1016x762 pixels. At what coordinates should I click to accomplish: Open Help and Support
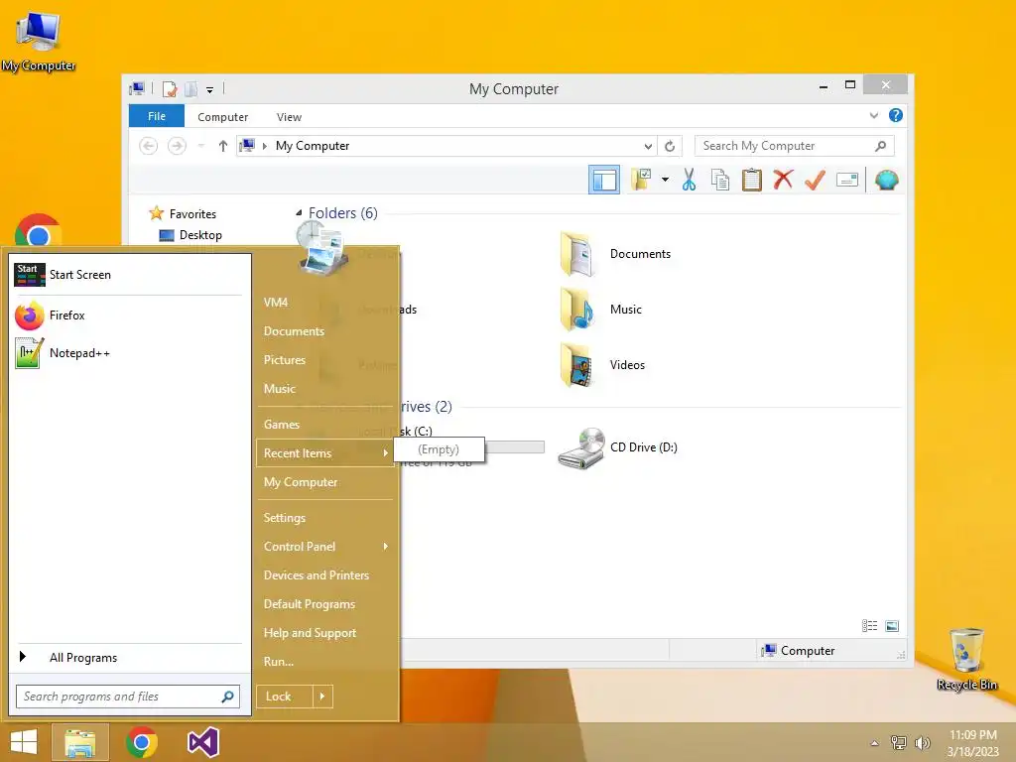pos(310,633)
